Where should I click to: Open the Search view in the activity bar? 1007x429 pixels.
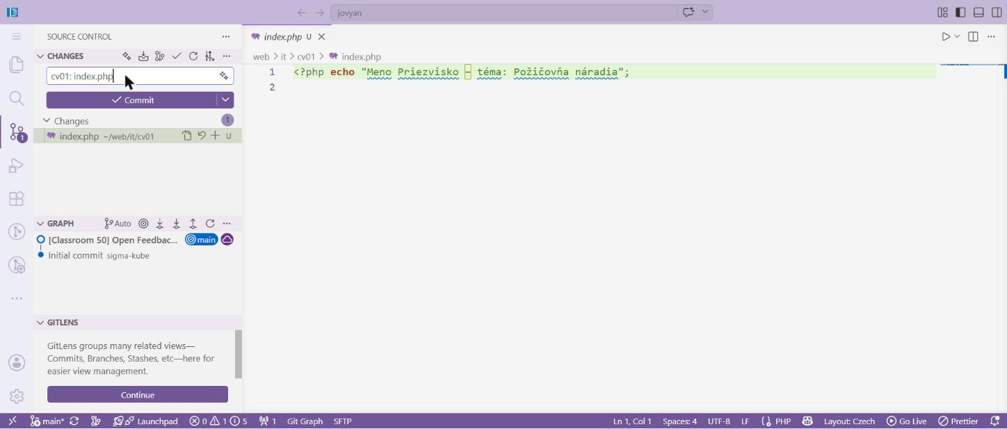pyautogui.click(x=17, y=98)
